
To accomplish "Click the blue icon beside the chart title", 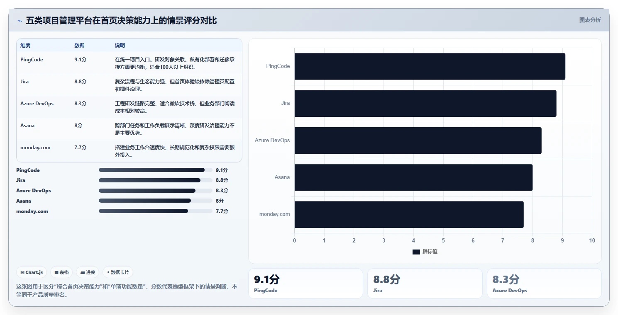I will point(20,21).
